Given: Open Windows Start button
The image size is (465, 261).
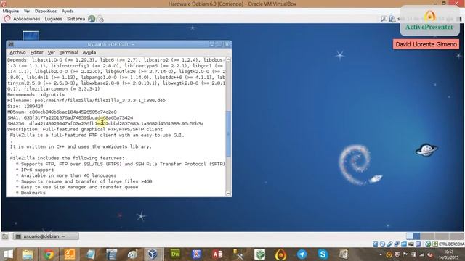Looking at the screenshot, I should [x=9, y=254].
